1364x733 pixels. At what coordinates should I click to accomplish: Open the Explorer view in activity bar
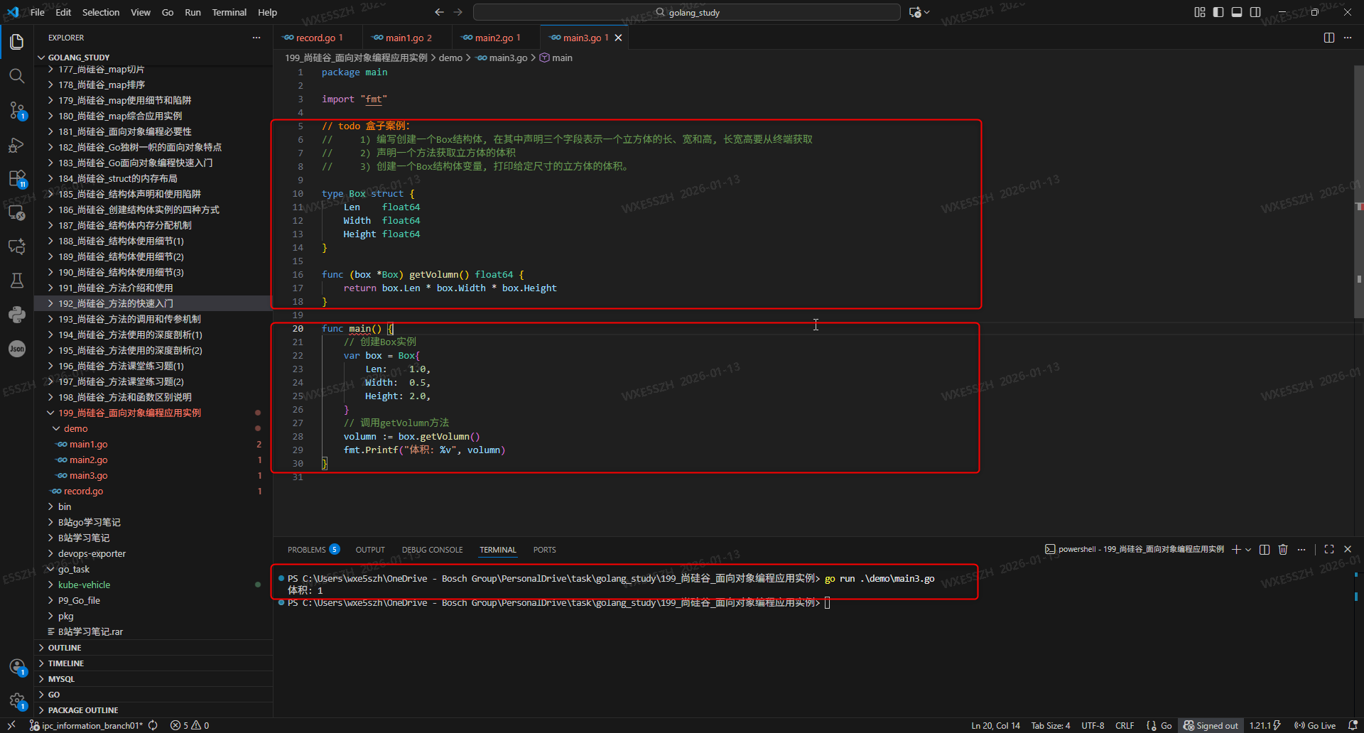17,42
